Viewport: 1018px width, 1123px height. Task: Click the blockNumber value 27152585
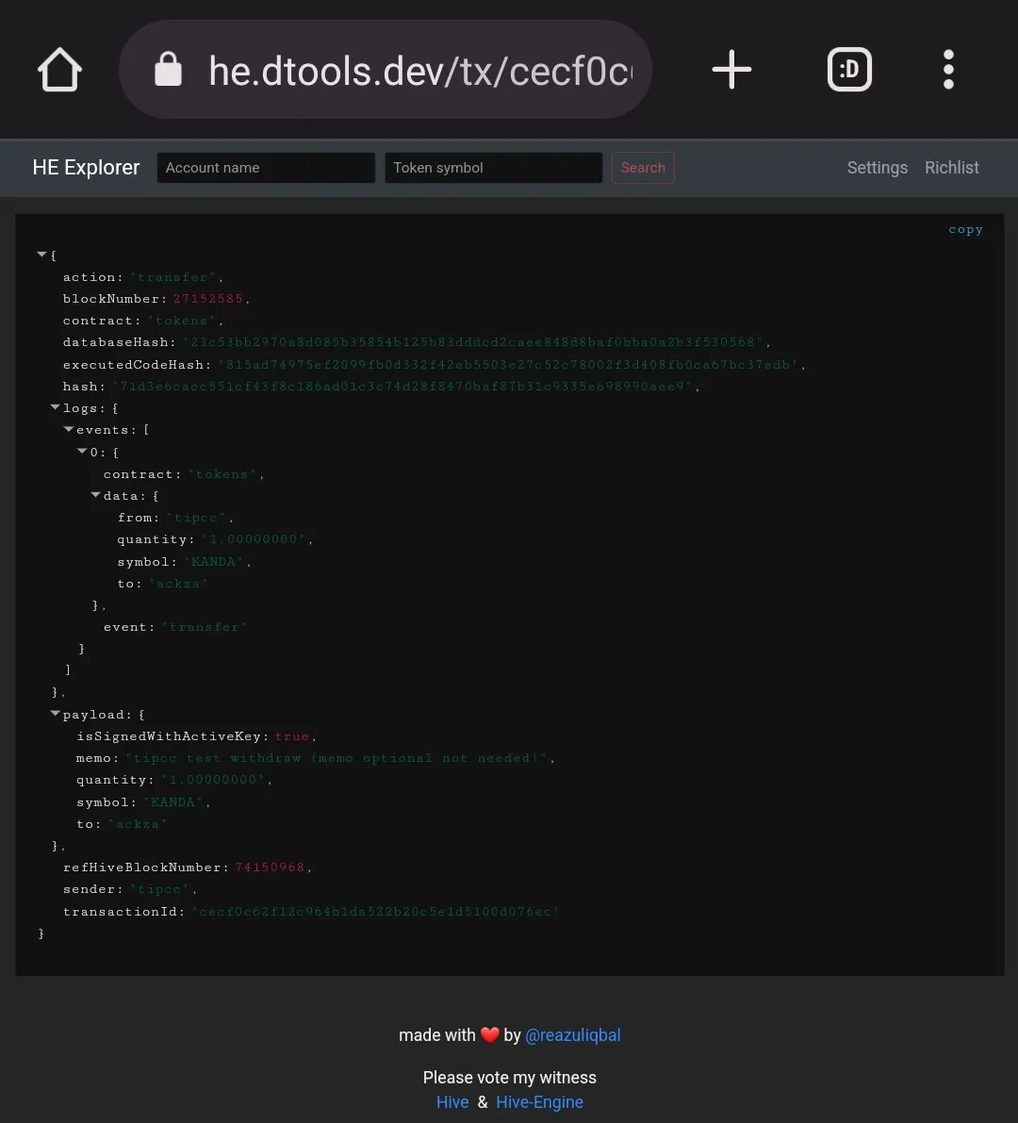(x=208, y=299)
